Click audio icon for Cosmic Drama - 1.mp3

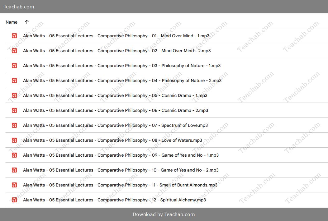coord(14,95)
